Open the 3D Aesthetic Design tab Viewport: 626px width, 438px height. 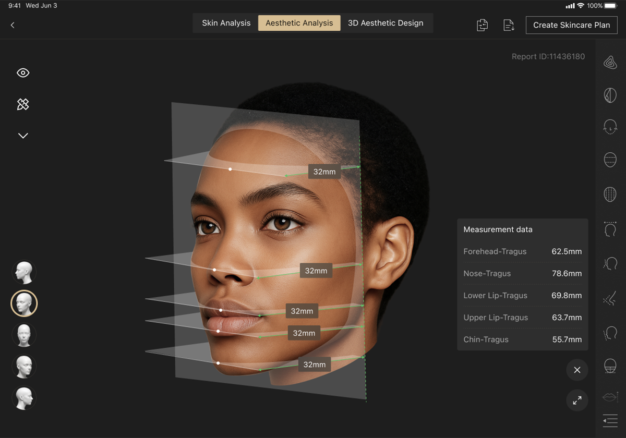click(386, 23)
